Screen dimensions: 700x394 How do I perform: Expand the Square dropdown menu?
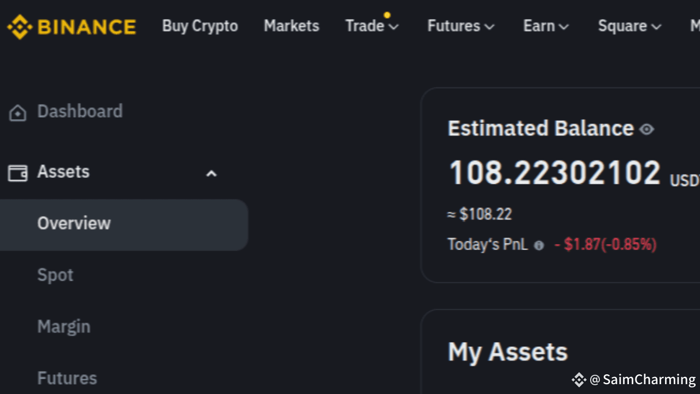tap(629, 26)
